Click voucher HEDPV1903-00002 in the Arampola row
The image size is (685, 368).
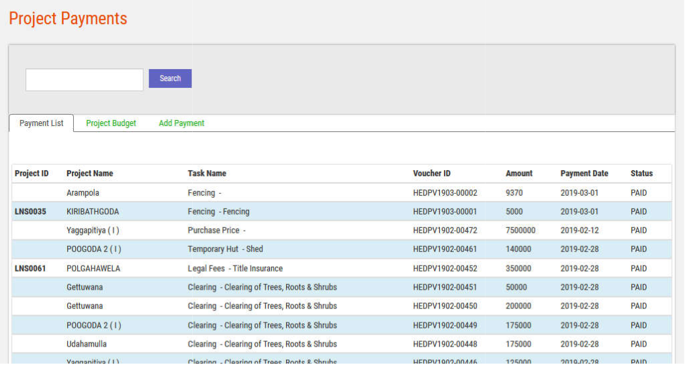445,193
